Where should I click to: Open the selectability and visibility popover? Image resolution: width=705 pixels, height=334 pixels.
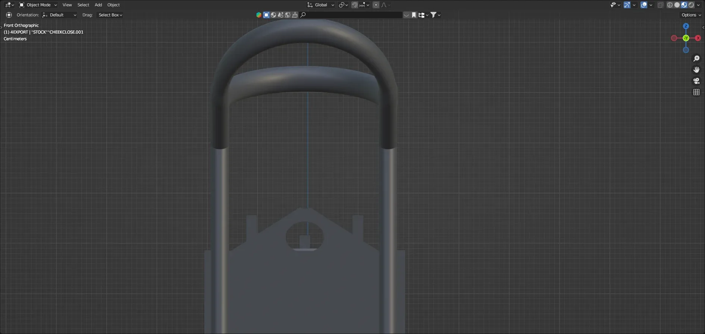click(x=615, y=5)
